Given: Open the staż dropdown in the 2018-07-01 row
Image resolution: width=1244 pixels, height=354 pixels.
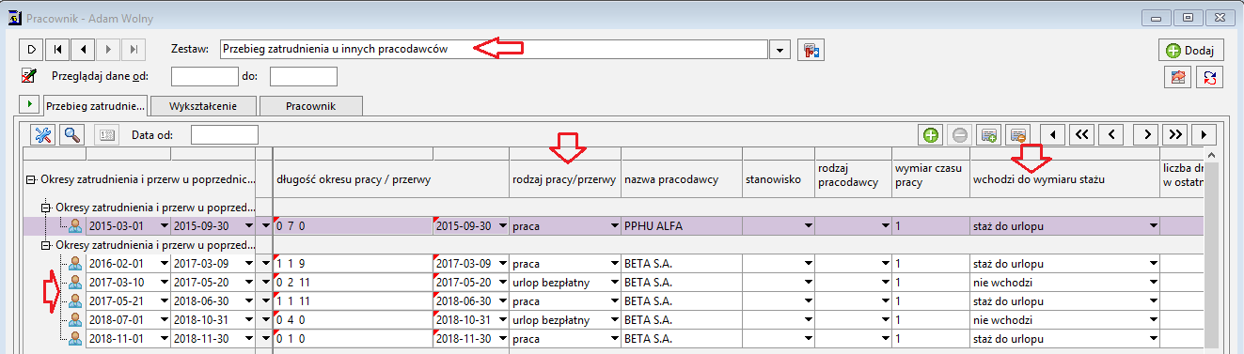Looking at the screenshot, I should 1154,319.
